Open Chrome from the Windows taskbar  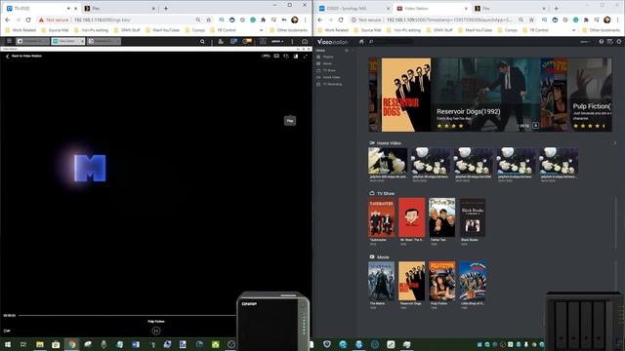[71, 344]
